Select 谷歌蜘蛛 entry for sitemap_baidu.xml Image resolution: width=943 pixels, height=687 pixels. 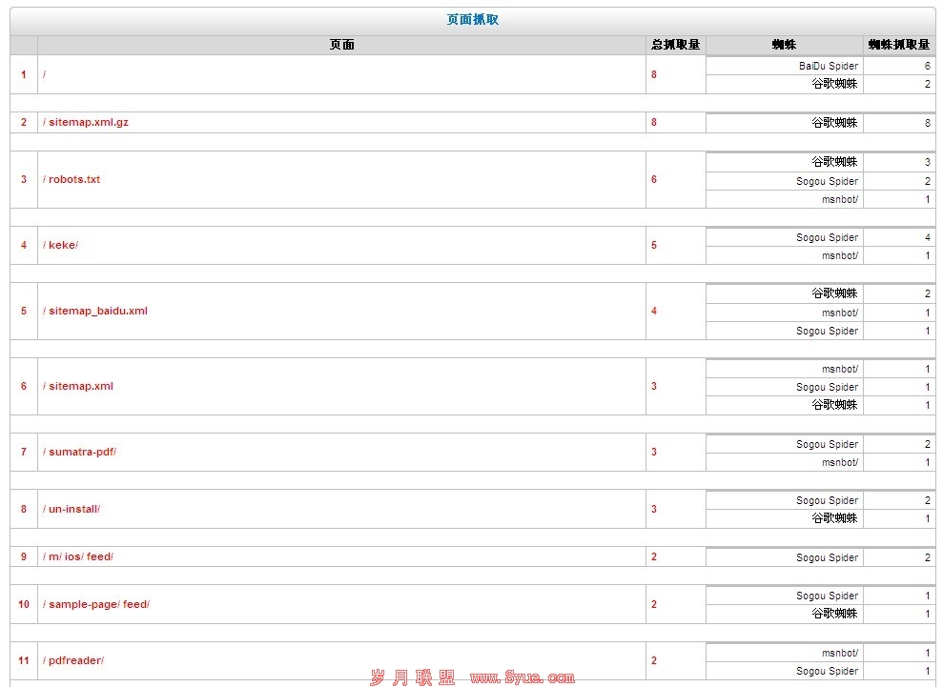[x=834, y=293]
